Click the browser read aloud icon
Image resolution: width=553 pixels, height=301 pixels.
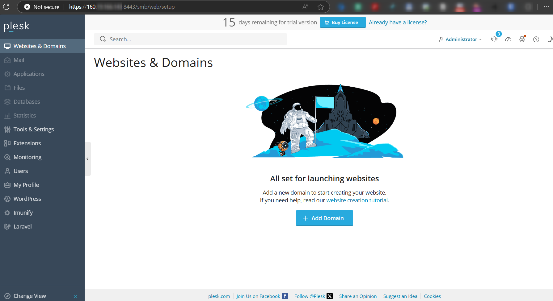pyautogui.click(x=305, y=7)
